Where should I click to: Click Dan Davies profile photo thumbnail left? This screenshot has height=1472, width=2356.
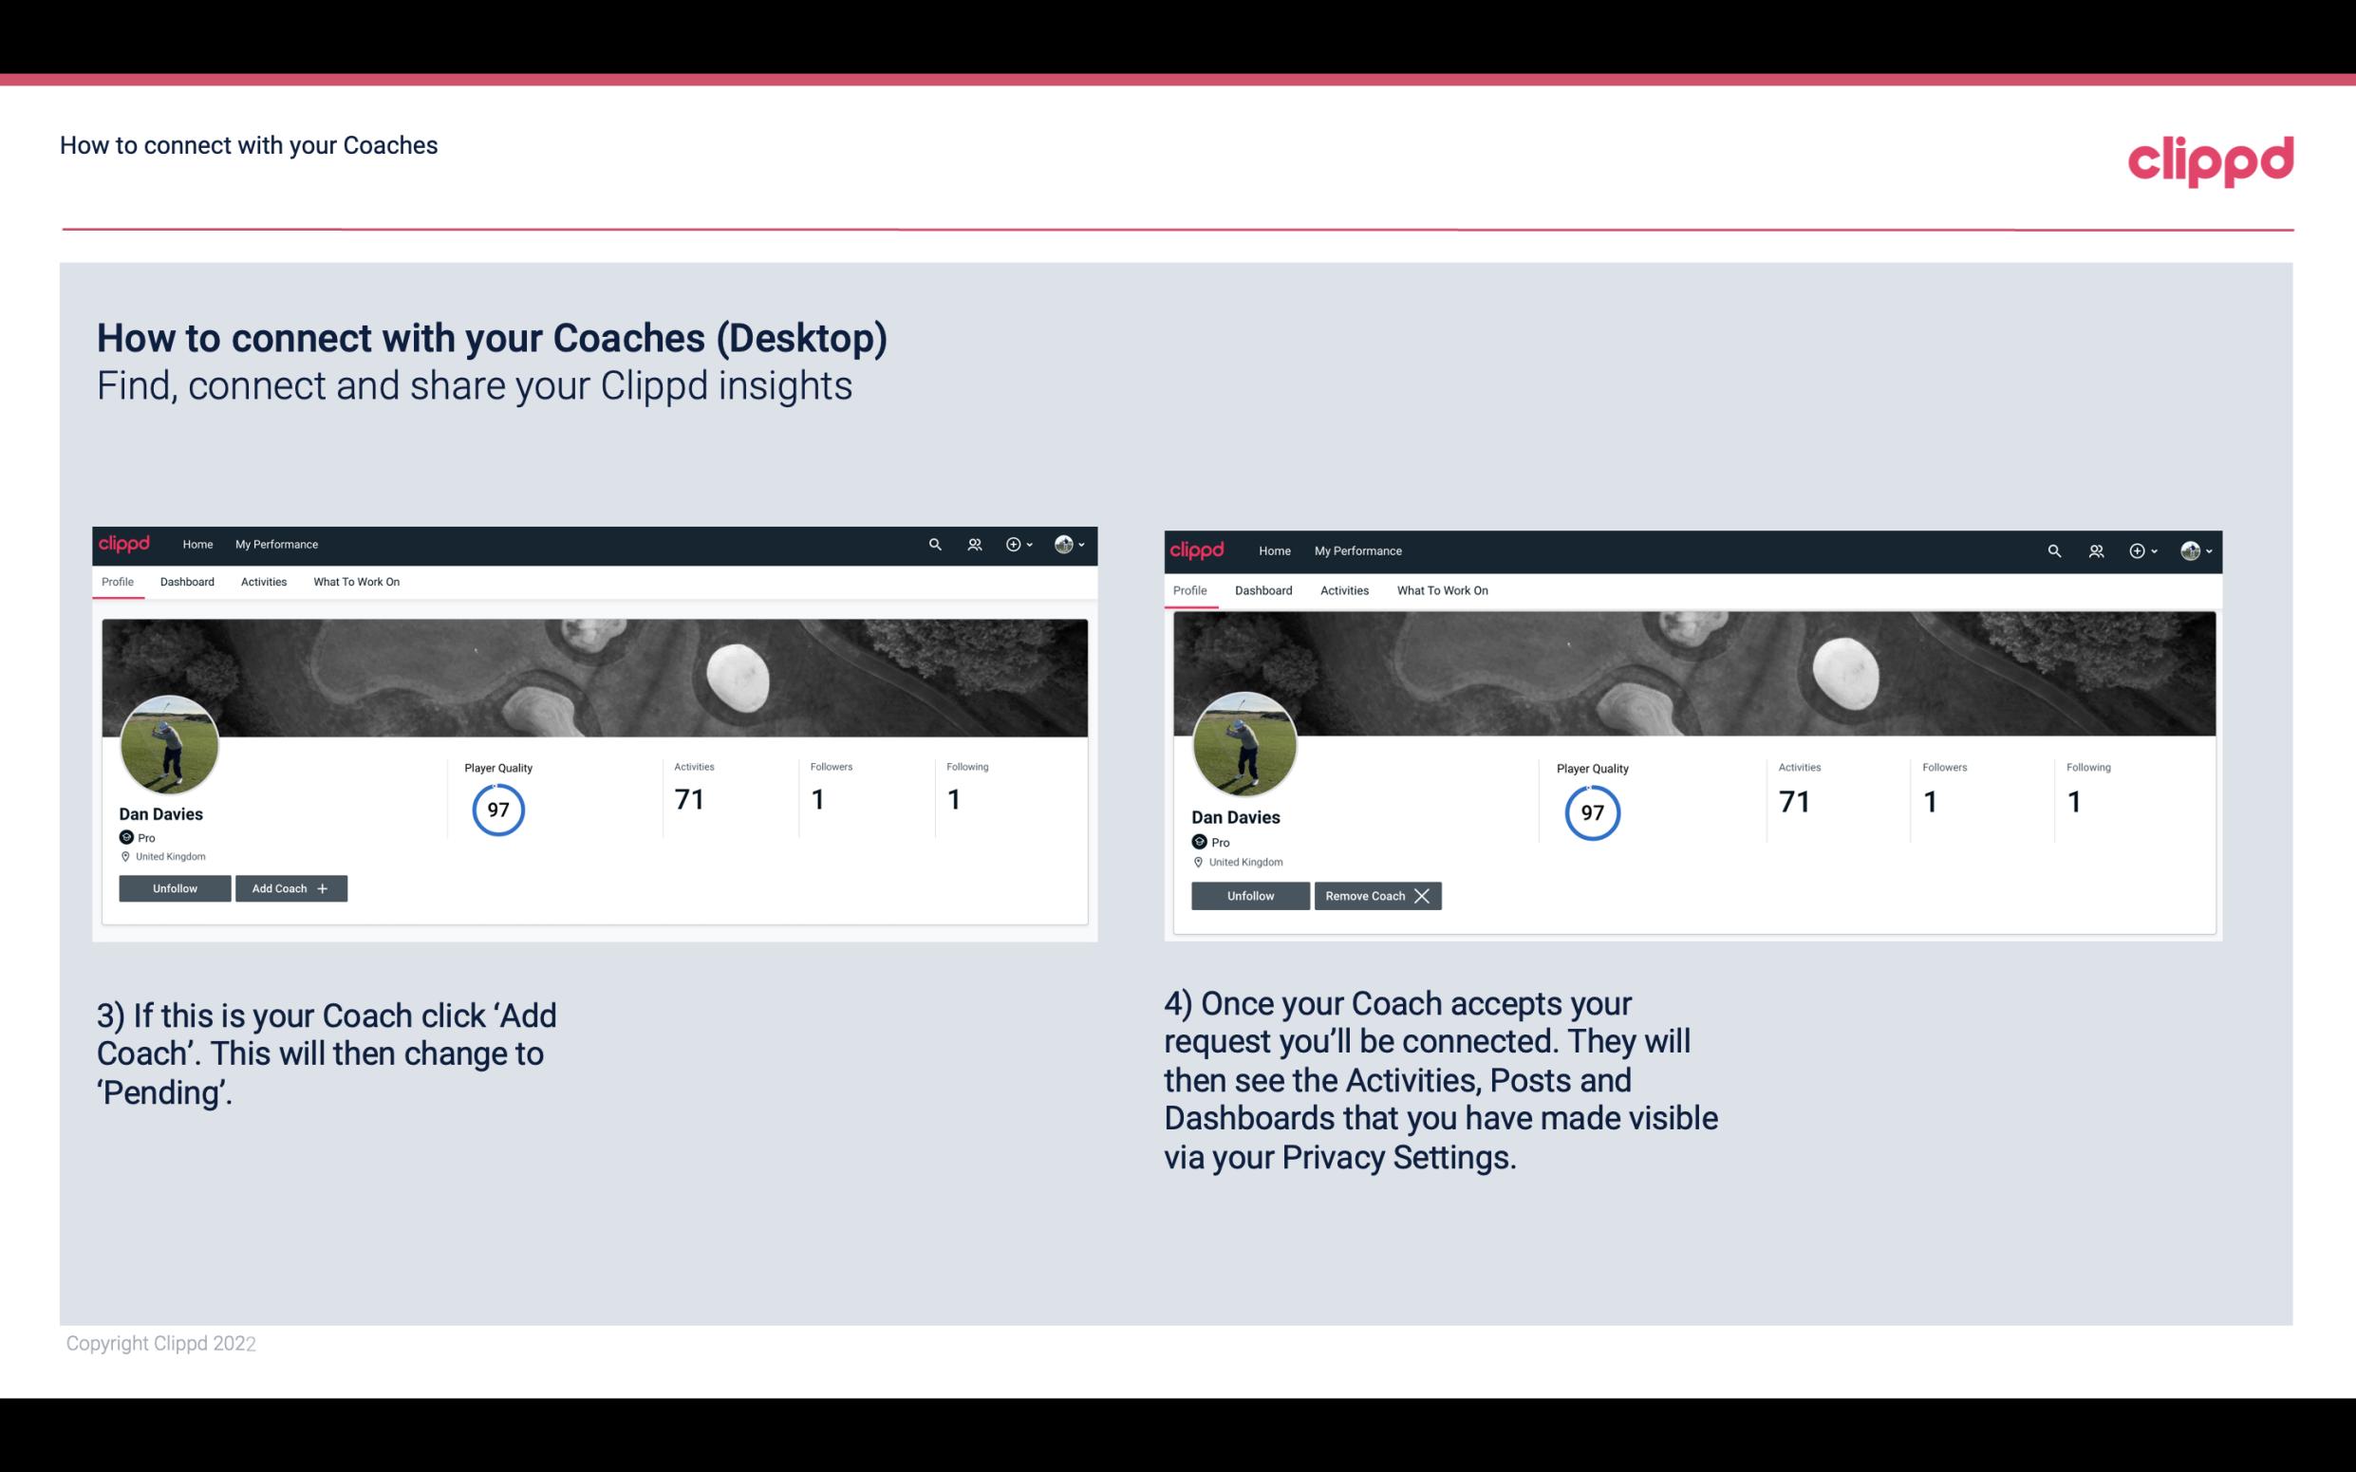pyautogui.click(x=170, y=743)
